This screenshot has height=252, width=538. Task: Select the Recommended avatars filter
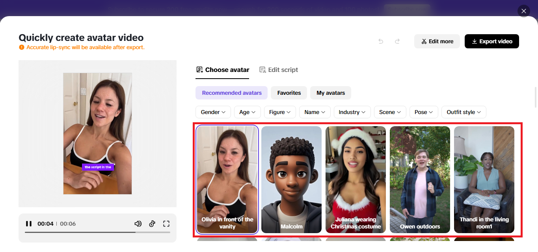tap(231, 93)
